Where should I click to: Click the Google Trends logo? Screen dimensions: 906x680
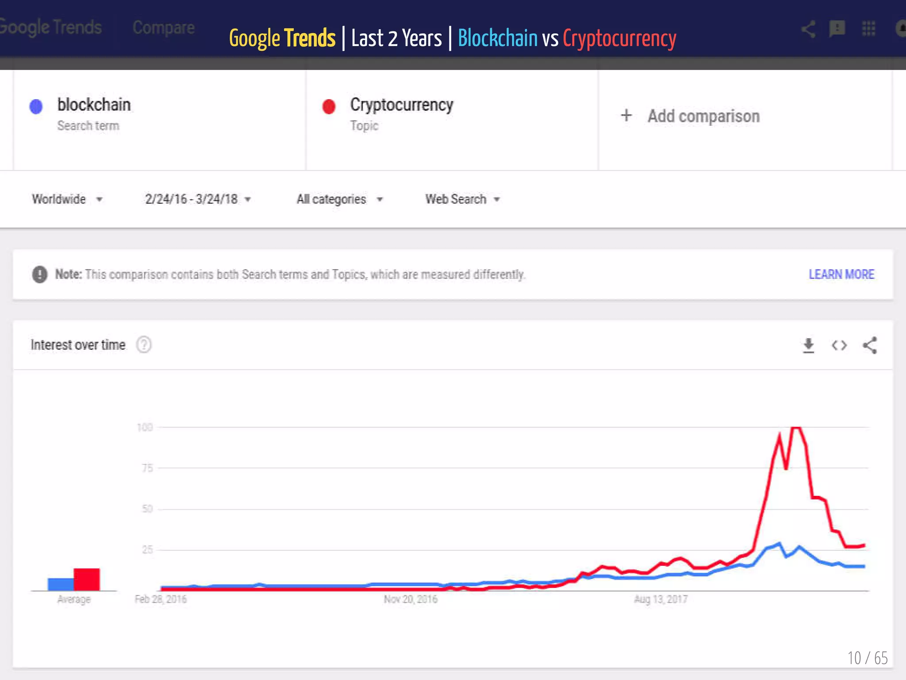tap(50, 27)
